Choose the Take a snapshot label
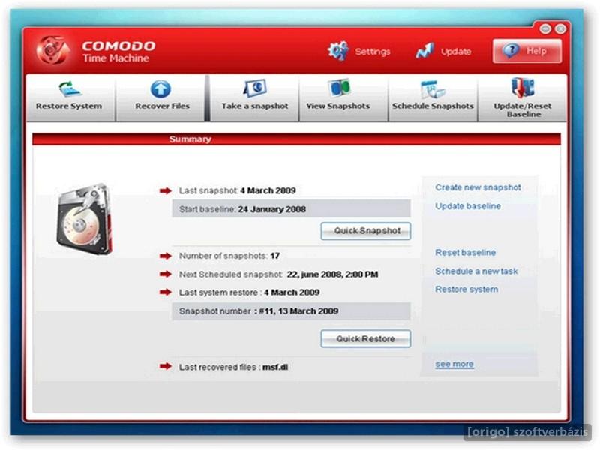 point(255,106)
